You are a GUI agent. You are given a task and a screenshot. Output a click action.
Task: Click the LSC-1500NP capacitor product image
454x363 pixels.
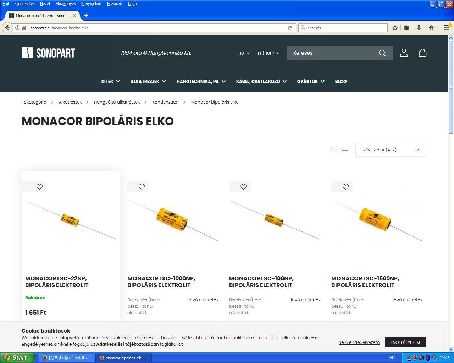point(377,220)
